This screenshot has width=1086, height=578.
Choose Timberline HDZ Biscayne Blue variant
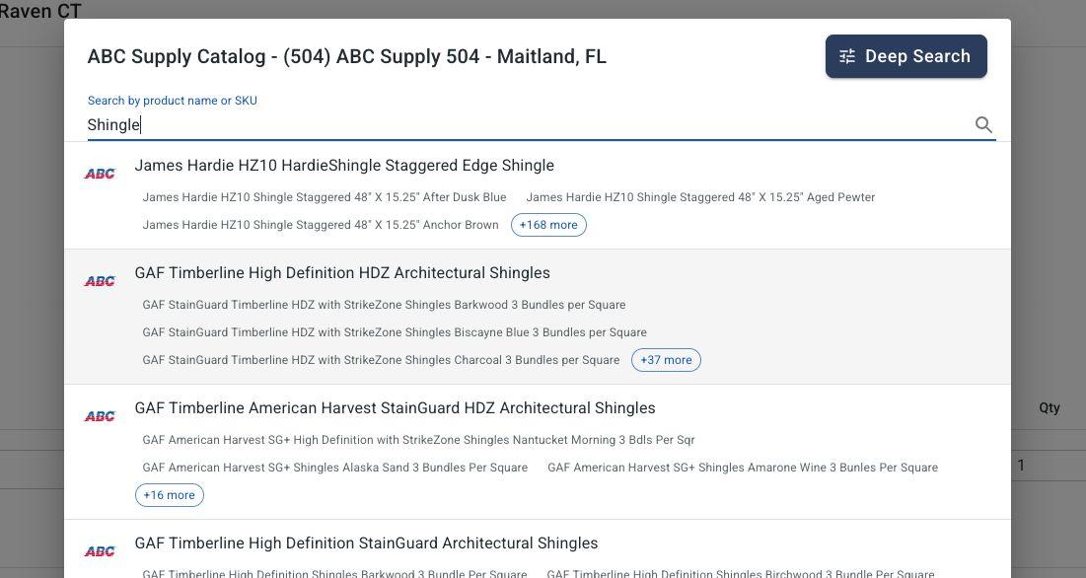coord(395,332)
